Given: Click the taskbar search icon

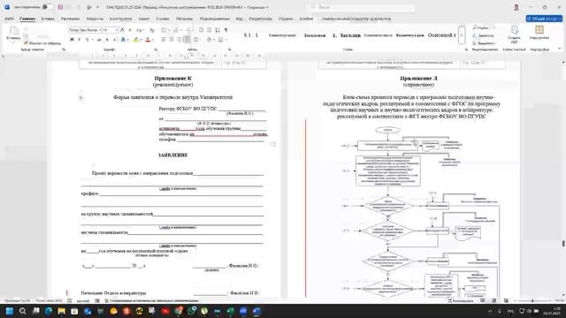Looking at the screenshot, I should click(22, 311).
